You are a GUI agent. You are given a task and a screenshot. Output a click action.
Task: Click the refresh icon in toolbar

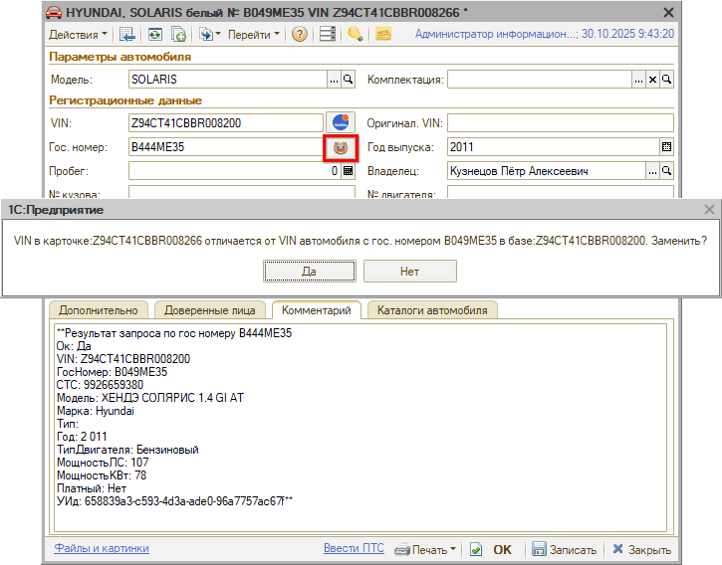point(154,35)
